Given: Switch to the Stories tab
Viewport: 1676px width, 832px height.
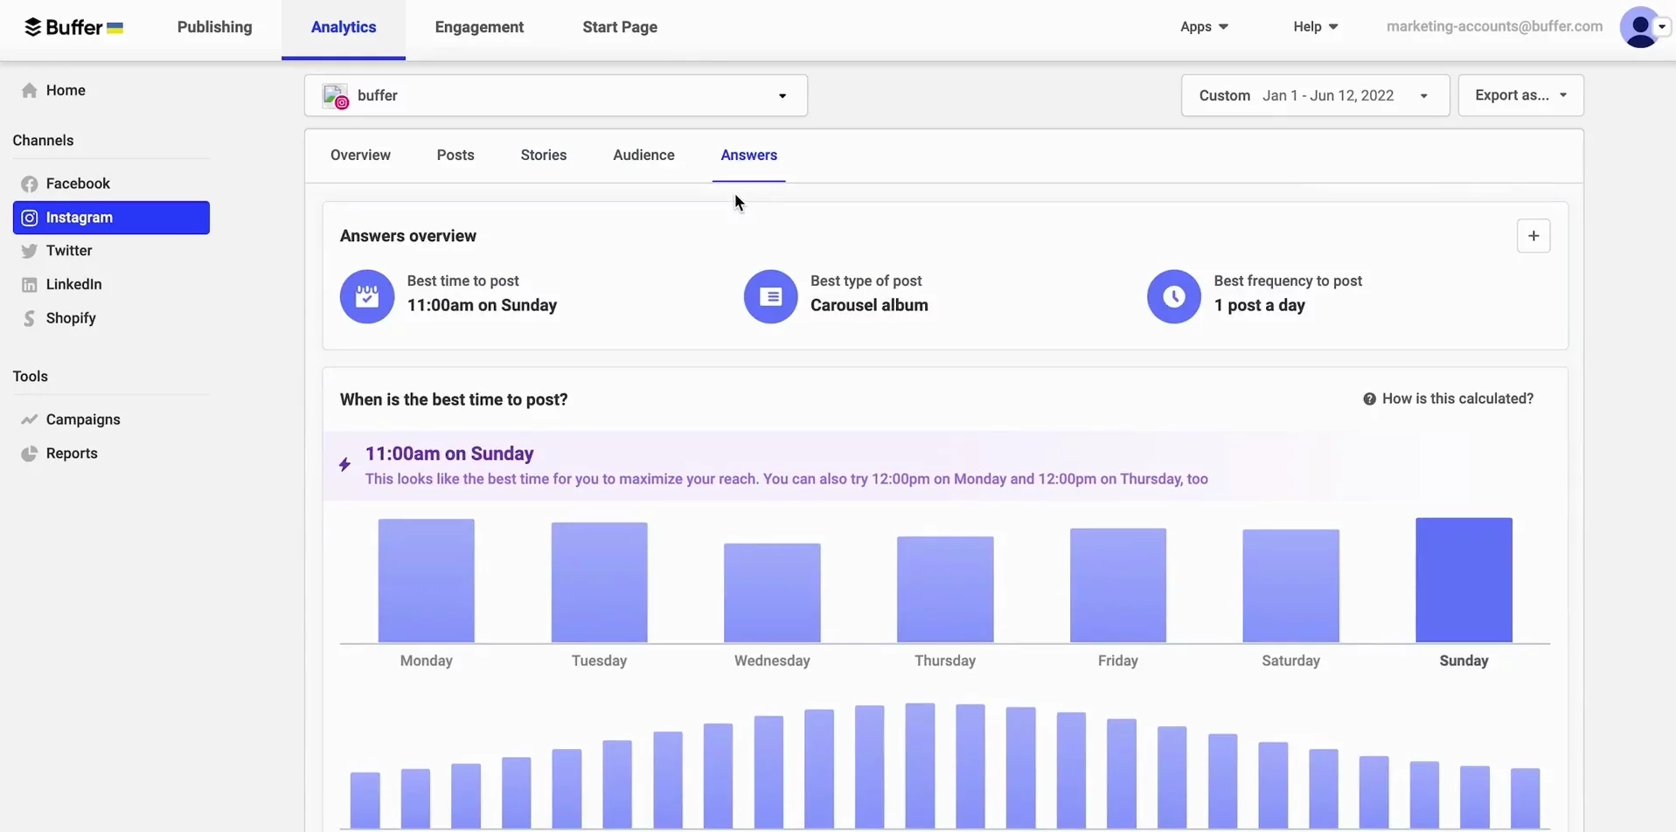Looking at the screenshot, I should [x=544, y=156].
